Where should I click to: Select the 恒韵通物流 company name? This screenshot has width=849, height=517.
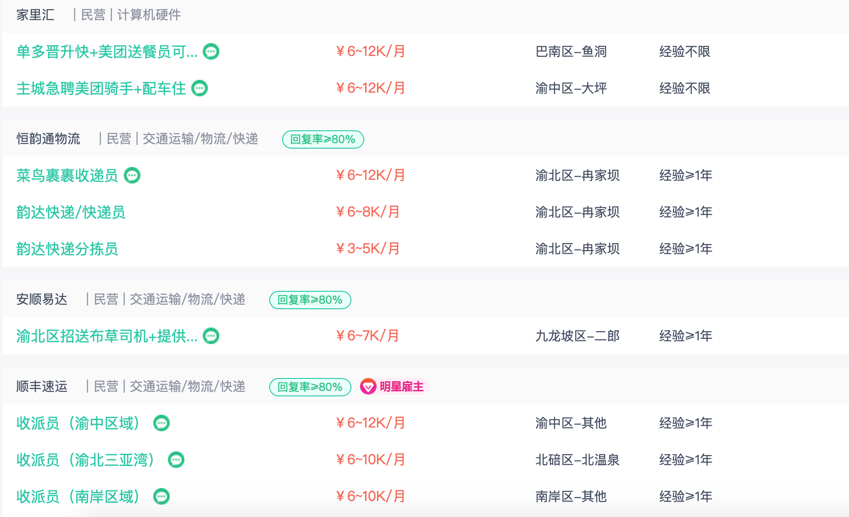pyautogui.click(x=48, y=139)
